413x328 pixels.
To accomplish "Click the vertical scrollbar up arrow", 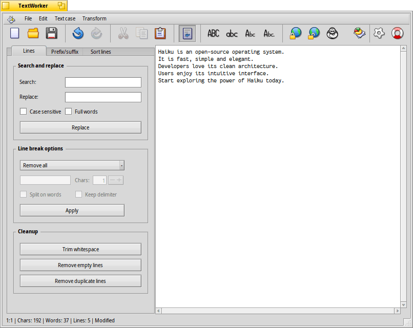I will click(403, 49).
